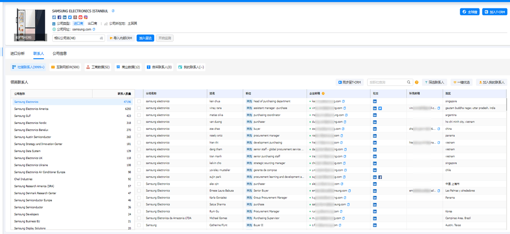
Task: Click the orange help icon beside search box
Action: click(417, 82)
